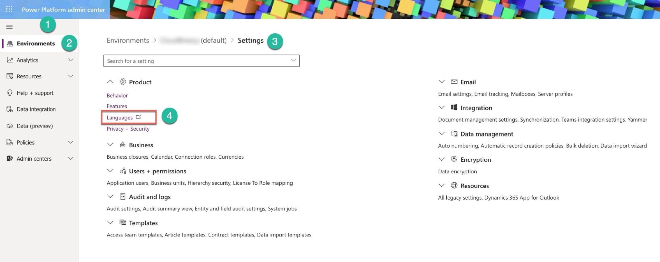Click the Product section heading
The height and width of the screenshot is (262, 660).
pyautogui.click(x=140, y=82)
